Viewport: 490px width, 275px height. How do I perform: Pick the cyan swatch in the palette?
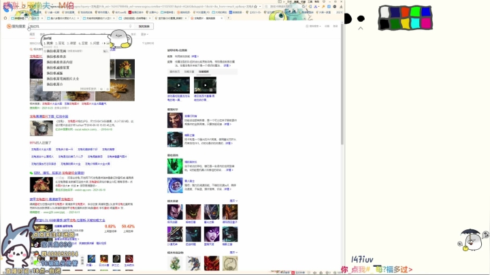pos(415,23)
